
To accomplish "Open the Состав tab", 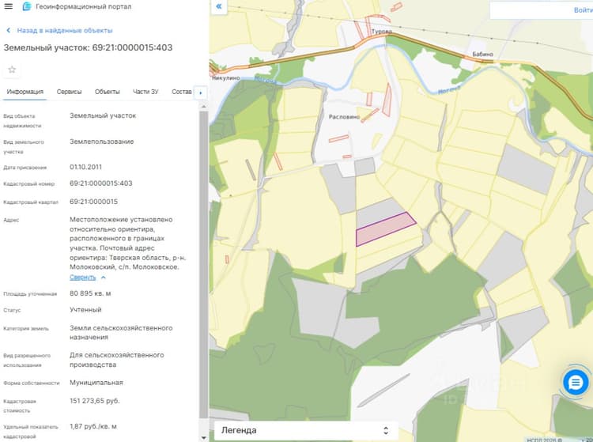I will 182,92.
